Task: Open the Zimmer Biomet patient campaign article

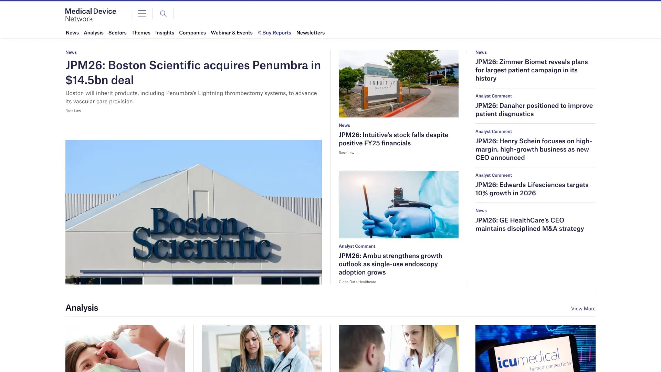Action: [x=532, y=70]
